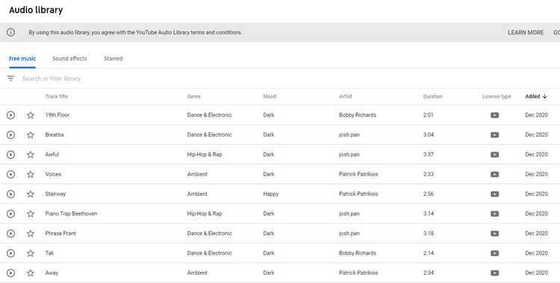Switch to the Free music tab
This screenshot has height=283, width=560.
click(x=22, y=58)
